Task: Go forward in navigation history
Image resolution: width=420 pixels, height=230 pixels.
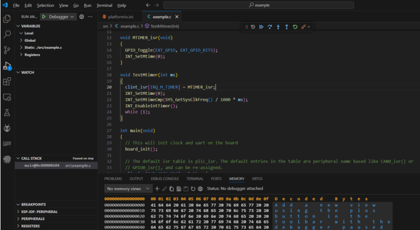Action: [157, 5]
